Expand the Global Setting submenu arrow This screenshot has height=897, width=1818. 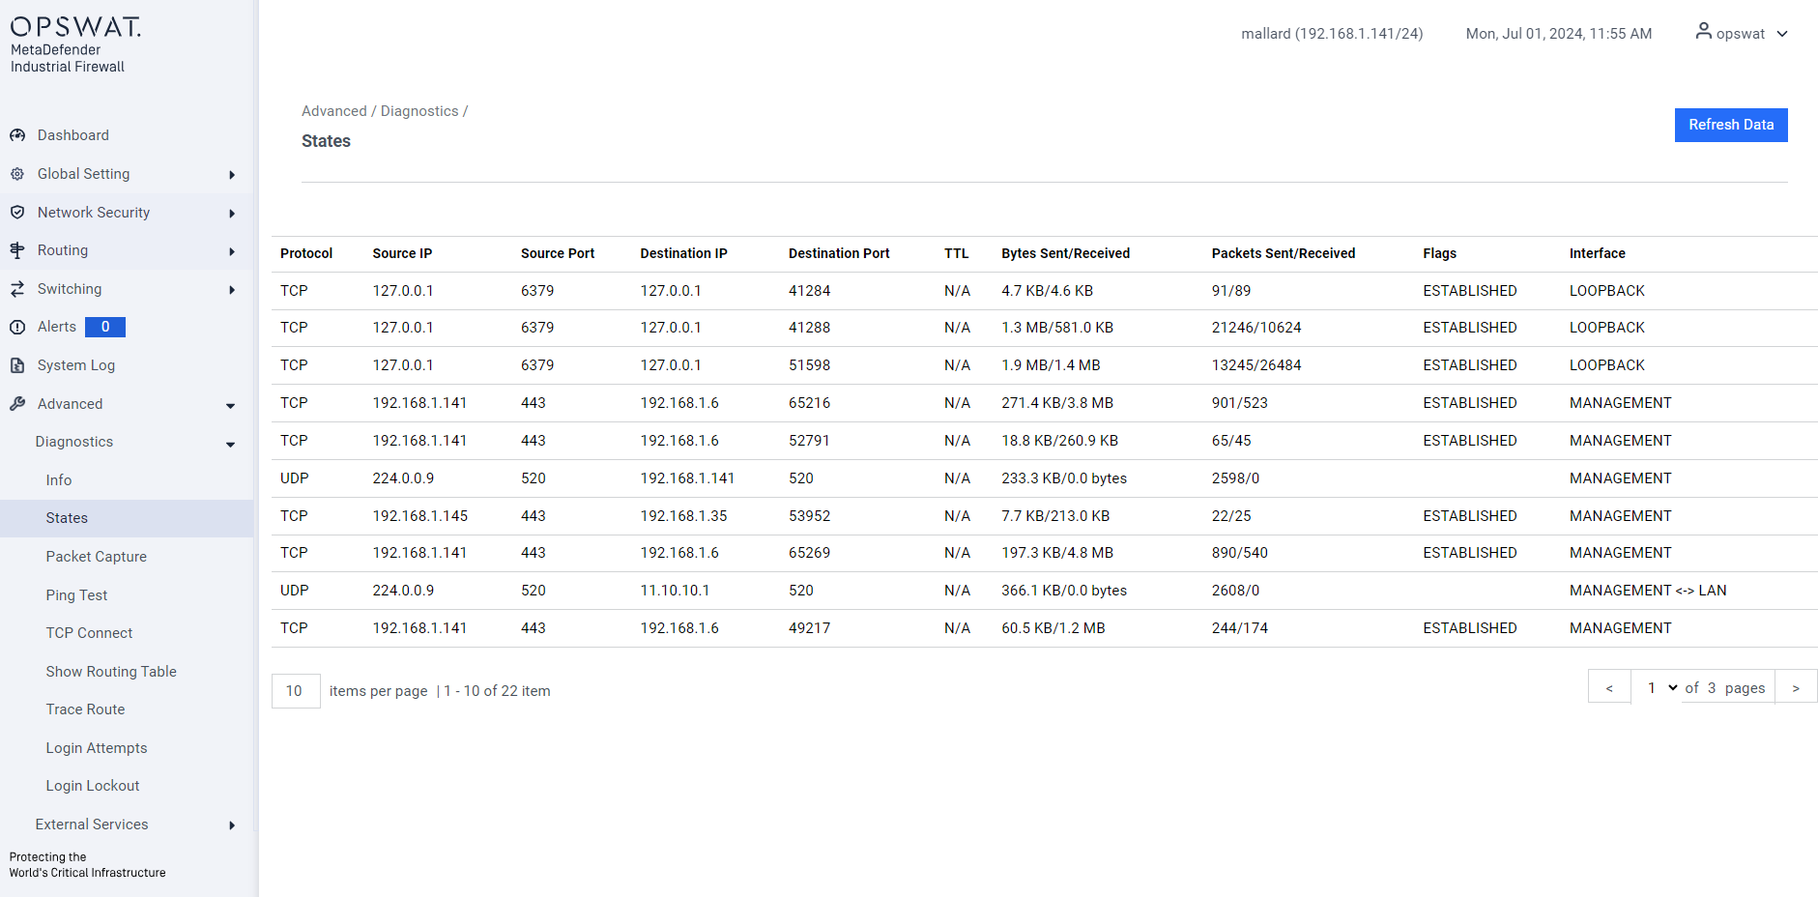231,175
